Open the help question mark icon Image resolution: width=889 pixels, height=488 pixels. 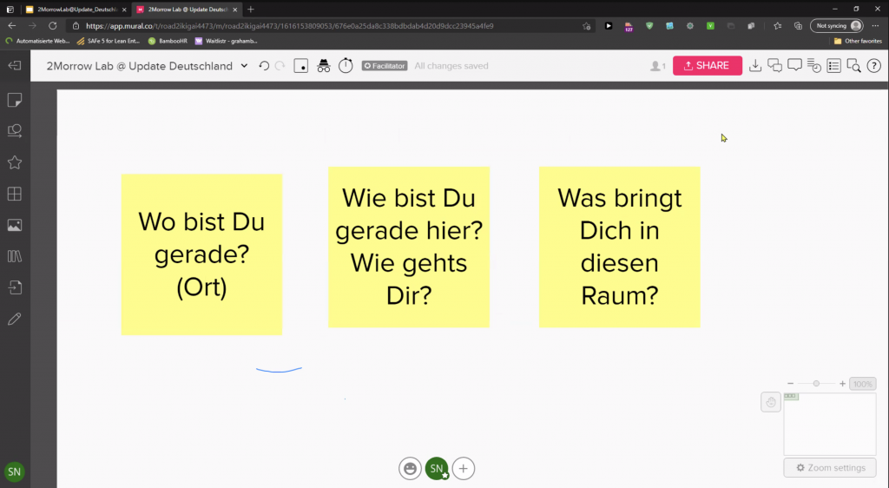874,66
